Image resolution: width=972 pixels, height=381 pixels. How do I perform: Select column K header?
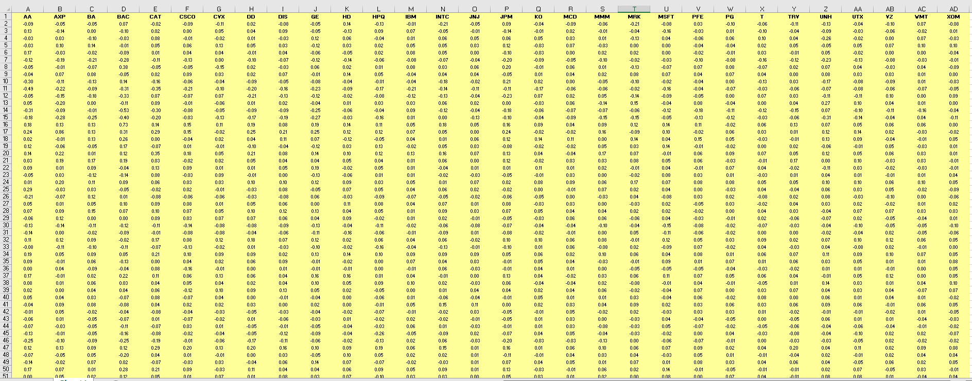click(x=347, y=9)
